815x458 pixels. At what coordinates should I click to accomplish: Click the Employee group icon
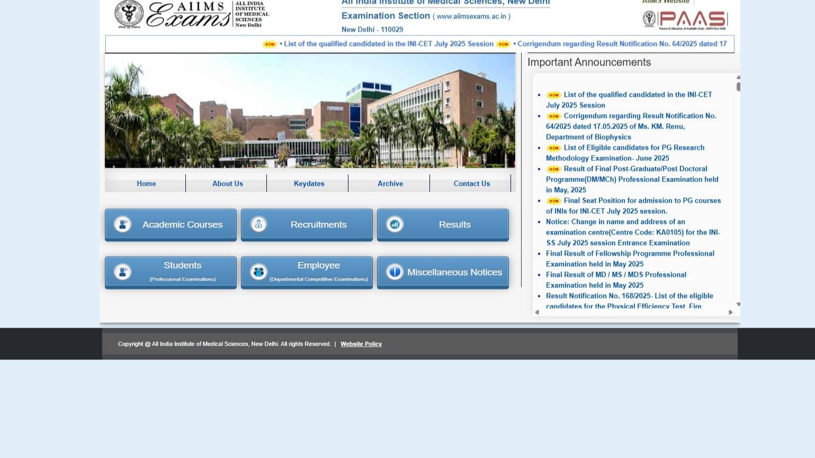click(x=258, y=272)
